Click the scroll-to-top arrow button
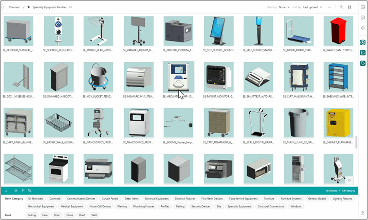 349,181
